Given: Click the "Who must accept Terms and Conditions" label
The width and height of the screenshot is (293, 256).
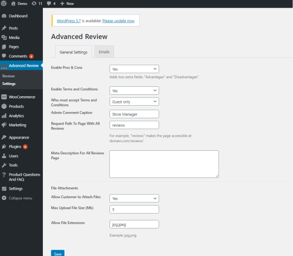Looking at the screenshot, I should click(74, 102).
